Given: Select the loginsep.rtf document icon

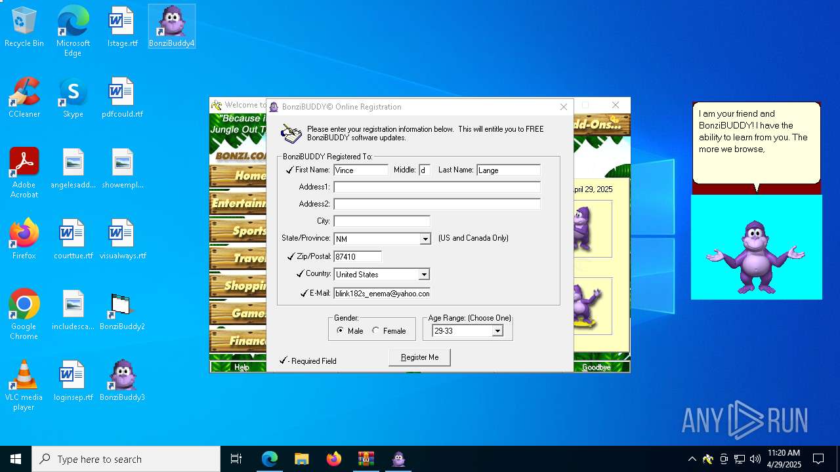Looking at the screenshot, I should click(73, 382).
